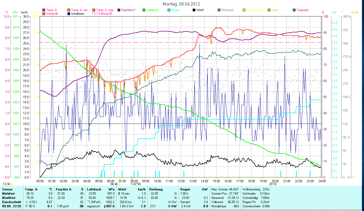Click the regnerisch forecast text

(x=94, y=206)
